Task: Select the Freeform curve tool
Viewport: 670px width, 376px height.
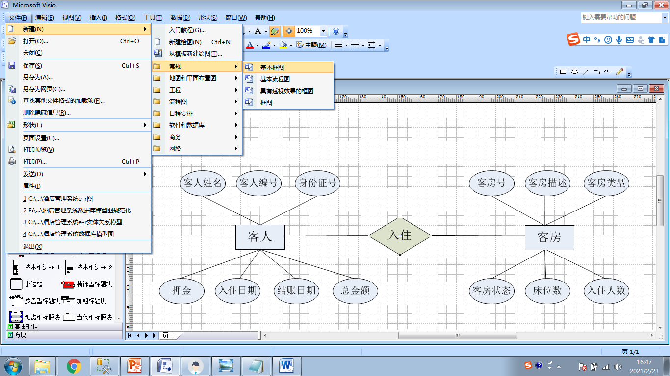Action: [x=608, y=71]
